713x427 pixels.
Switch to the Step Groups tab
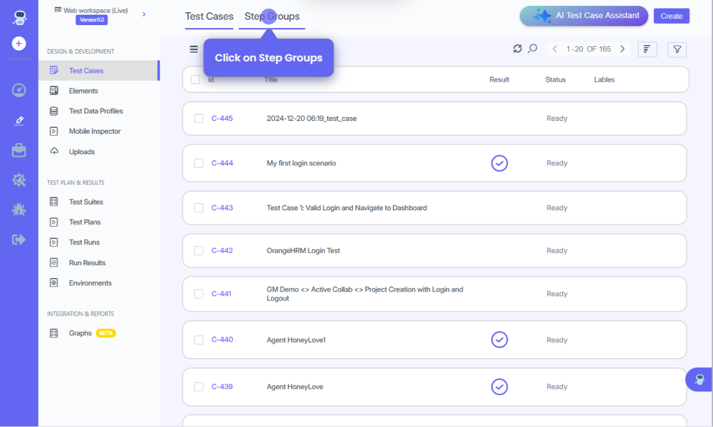click(x=272, y=16)
